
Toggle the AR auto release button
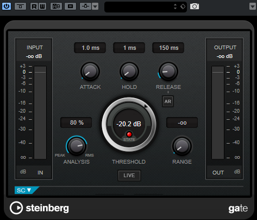pos(168,101)
